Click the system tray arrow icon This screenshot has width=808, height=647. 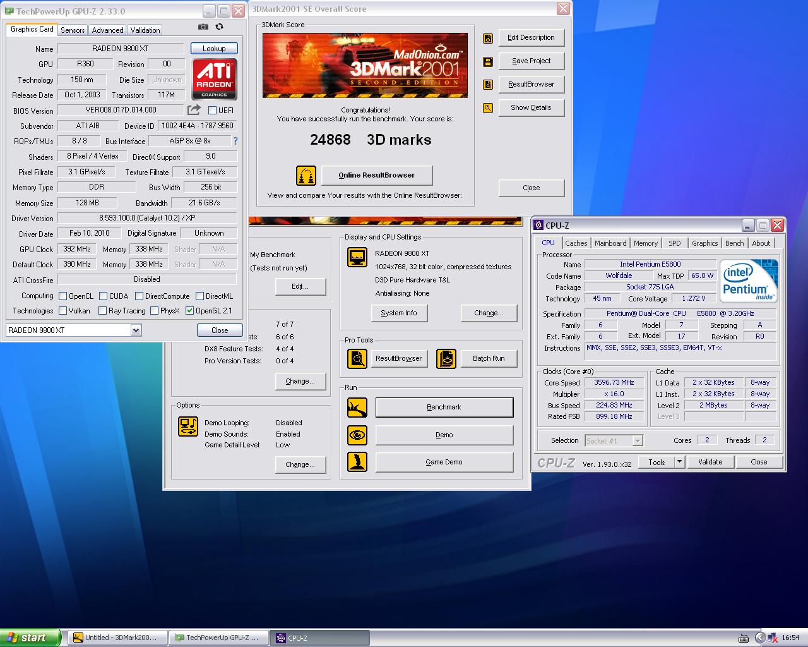760,638
